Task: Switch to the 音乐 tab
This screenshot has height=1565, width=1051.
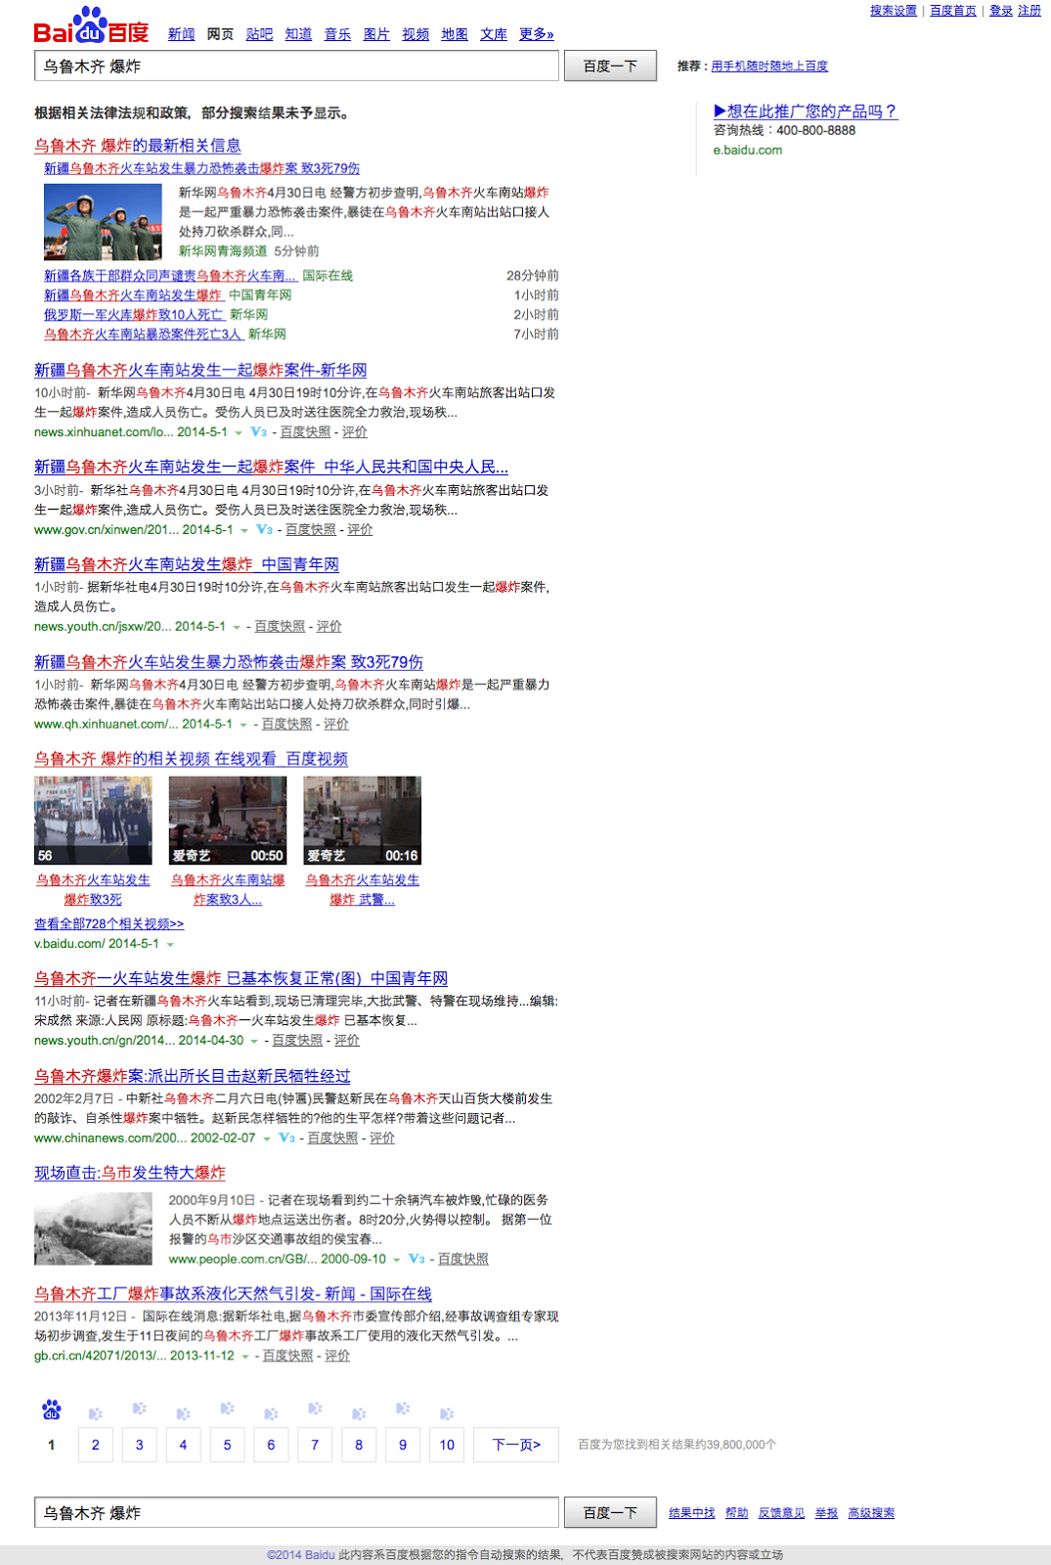Action: (337, 34)
